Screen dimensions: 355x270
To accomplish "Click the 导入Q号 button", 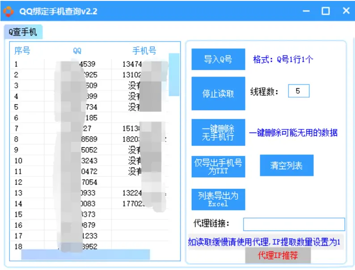I will 218,59.
